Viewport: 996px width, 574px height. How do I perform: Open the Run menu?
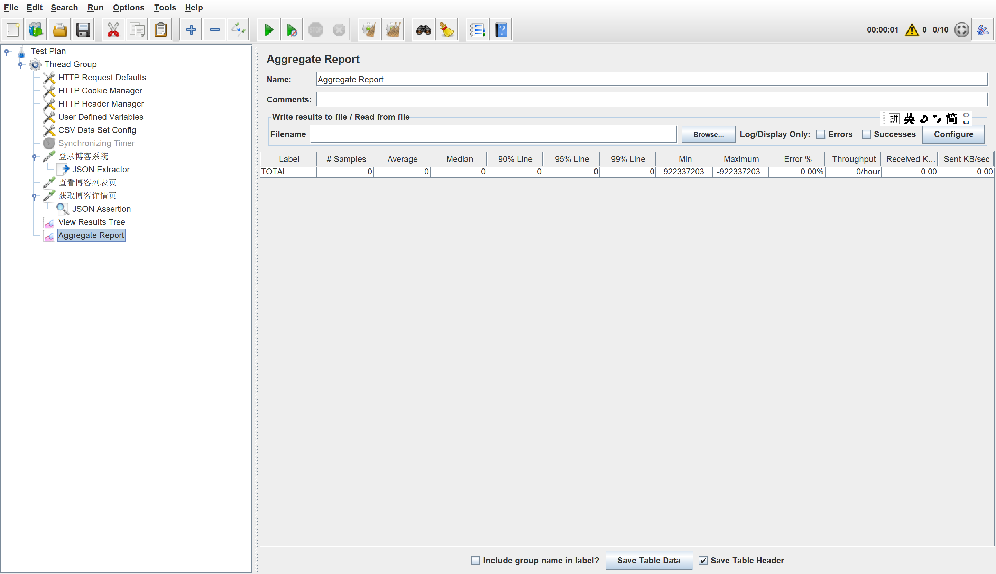pos(95,8)
